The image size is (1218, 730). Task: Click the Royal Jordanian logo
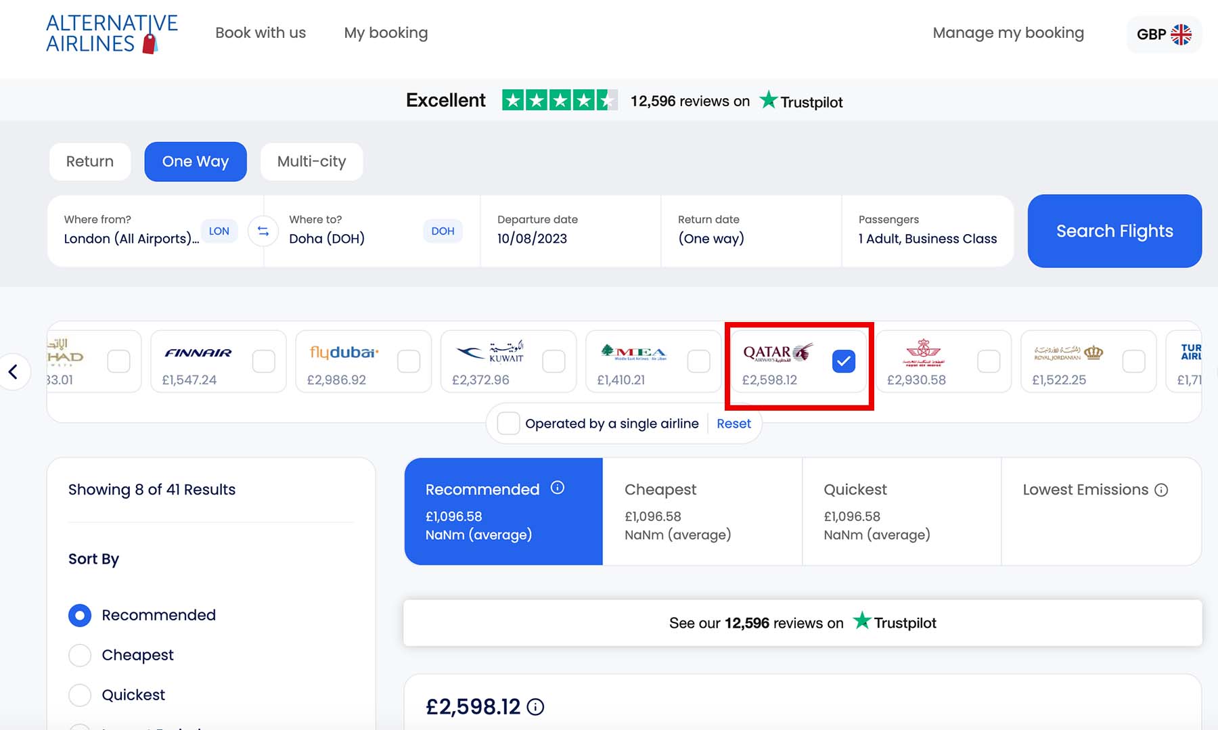tap(1068, 352)
